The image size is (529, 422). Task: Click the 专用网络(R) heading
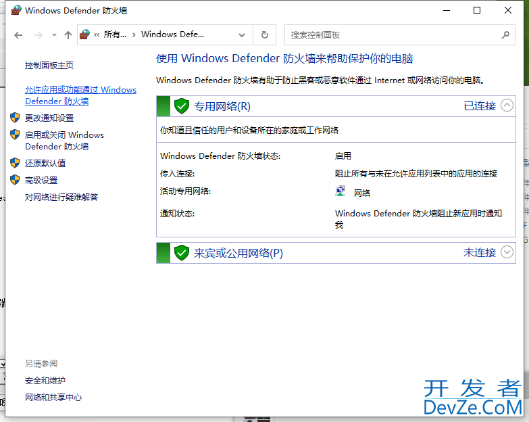tap(222, 106)
